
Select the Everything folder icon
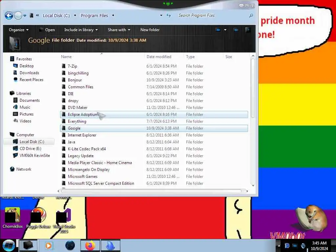click(x=64, y=121)
